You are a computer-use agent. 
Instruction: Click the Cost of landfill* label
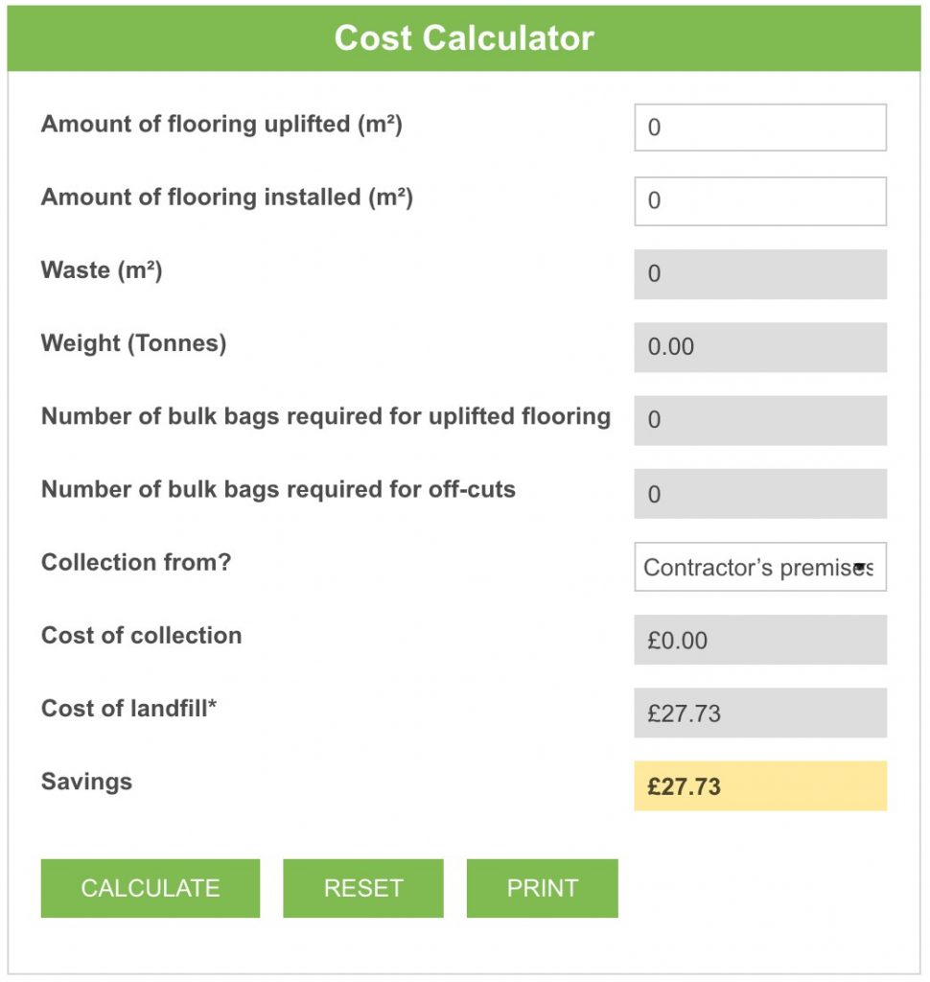129,709
